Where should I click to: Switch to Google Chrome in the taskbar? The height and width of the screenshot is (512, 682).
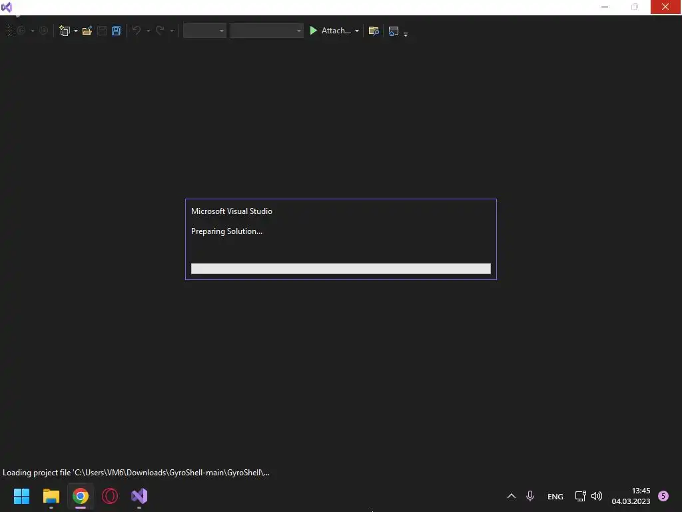coord(81,496)
